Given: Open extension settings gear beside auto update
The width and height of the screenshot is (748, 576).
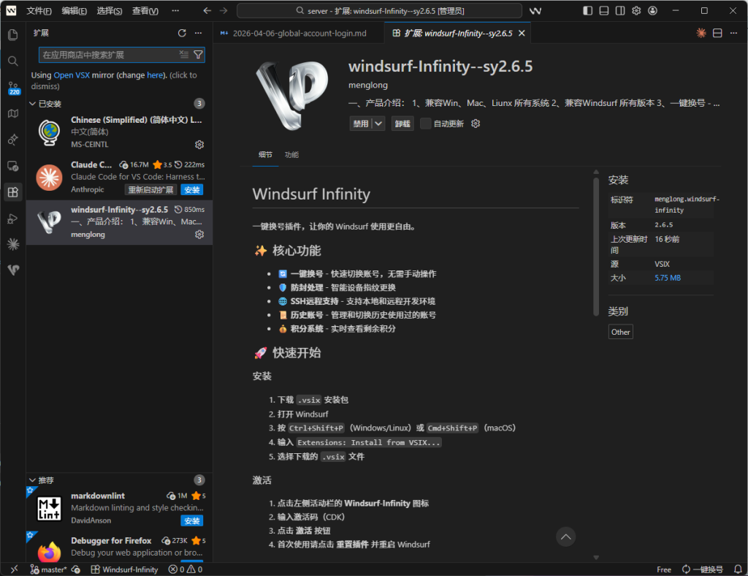Looking at the screenshot, I should point(476,124).
